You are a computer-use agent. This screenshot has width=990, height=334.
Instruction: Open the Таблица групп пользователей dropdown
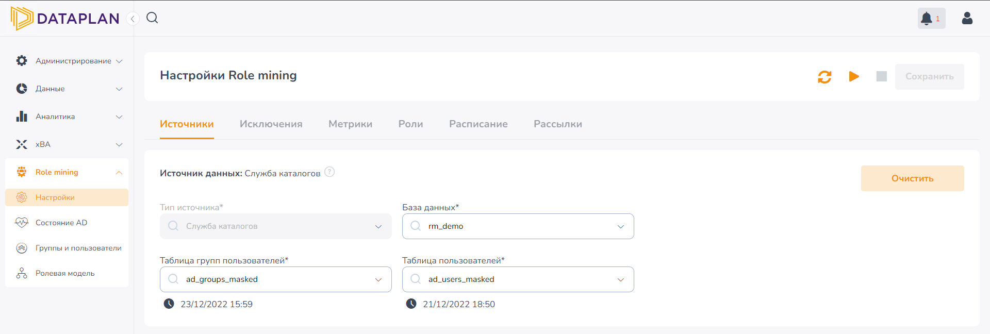point(275,279)
